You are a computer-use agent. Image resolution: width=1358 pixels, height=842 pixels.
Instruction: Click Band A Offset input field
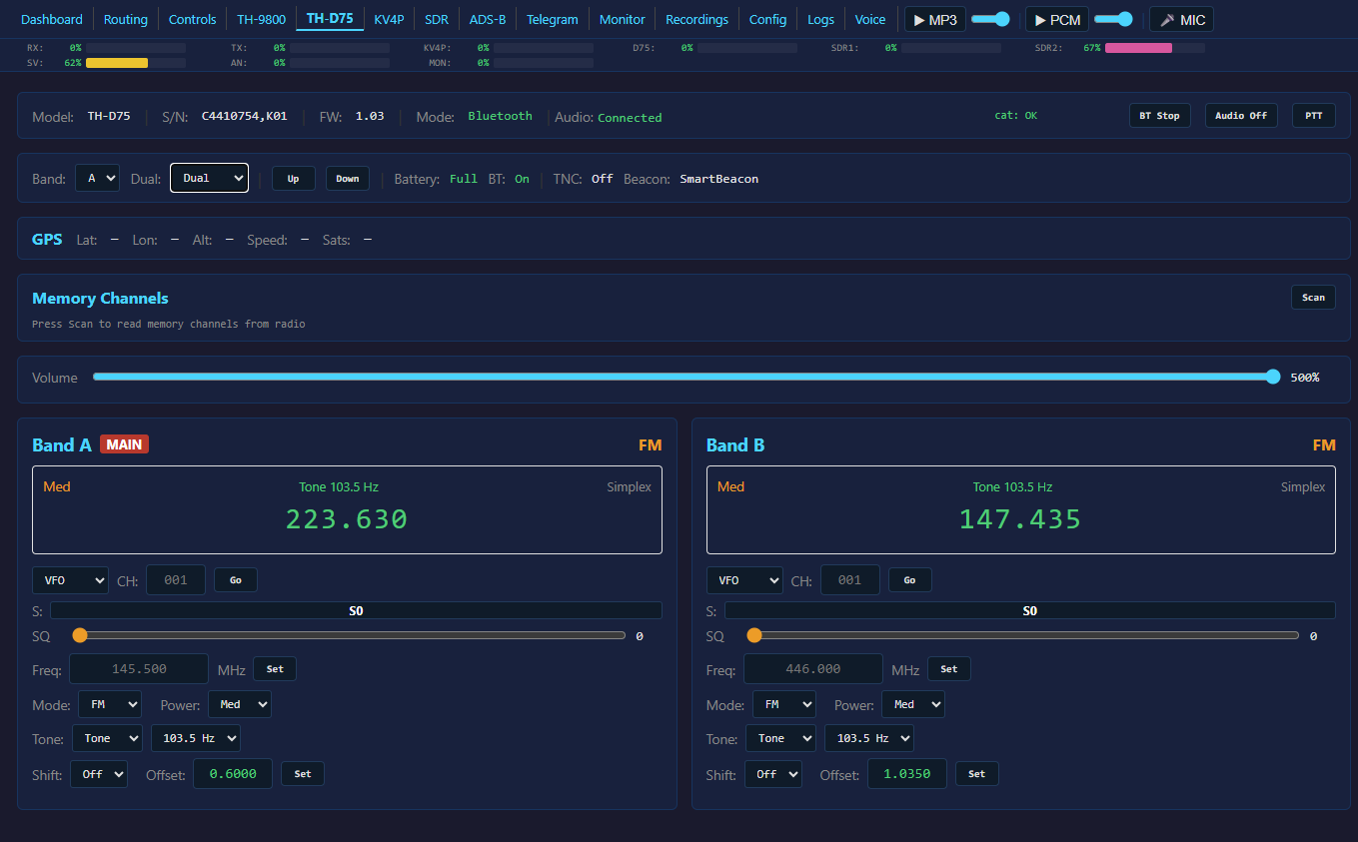233,774
